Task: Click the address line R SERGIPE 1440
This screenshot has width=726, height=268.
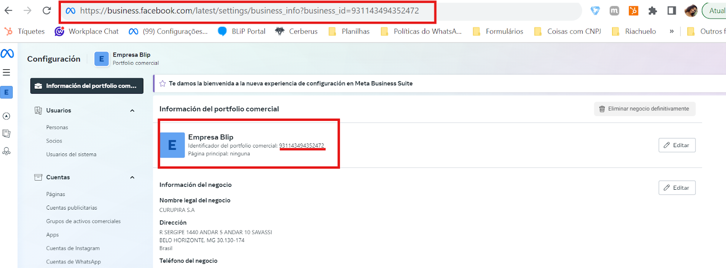Action: point(216,233)
